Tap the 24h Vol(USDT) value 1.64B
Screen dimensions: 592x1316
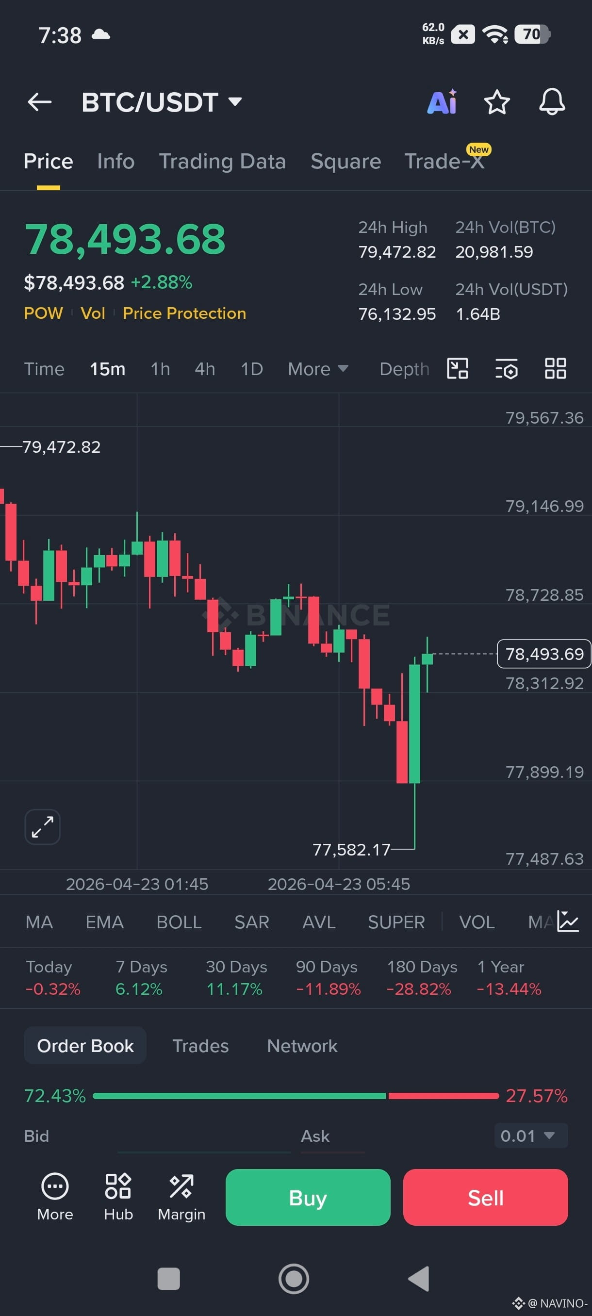[x=477, y=313]
